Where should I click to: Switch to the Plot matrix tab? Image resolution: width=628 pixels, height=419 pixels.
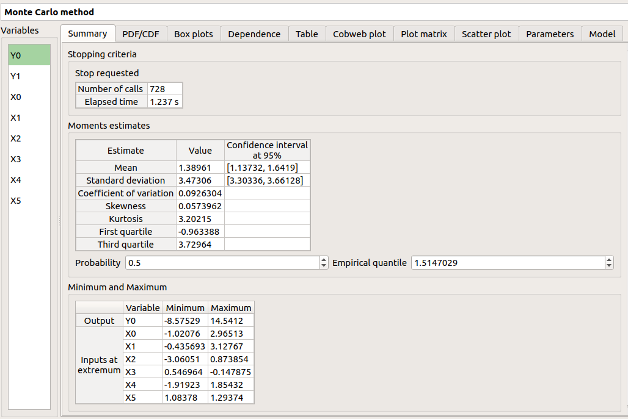point(424,34)
